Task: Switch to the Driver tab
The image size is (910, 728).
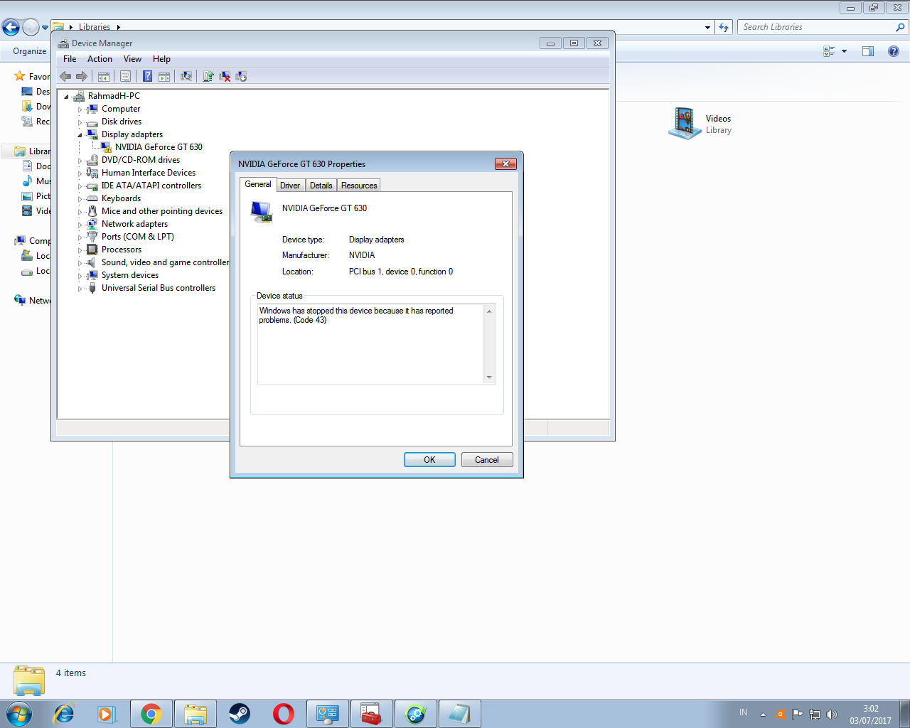Action: coord(290,186)
